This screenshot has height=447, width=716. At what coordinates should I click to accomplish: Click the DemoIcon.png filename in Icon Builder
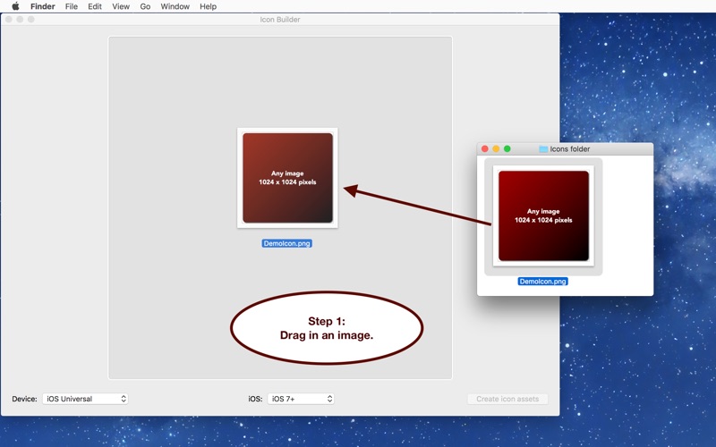[286, 243]
